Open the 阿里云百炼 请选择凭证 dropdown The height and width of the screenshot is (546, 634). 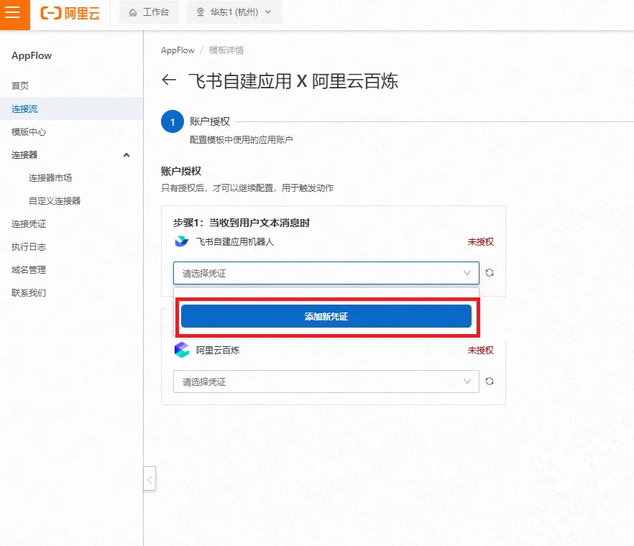click(x=326, y=381)
